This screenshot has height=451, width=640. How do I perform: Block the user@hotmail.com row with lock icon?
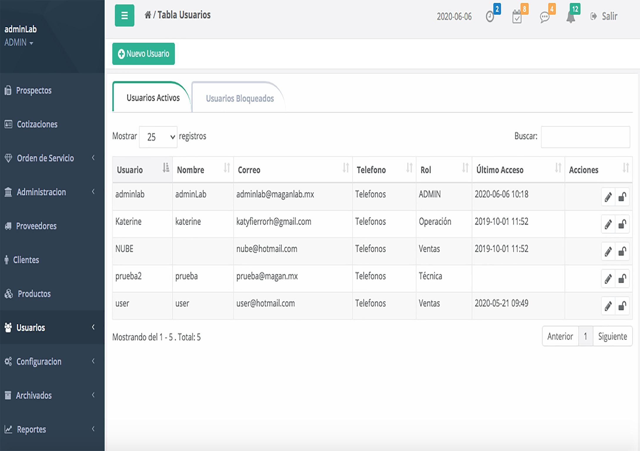(x=622, y=306)
